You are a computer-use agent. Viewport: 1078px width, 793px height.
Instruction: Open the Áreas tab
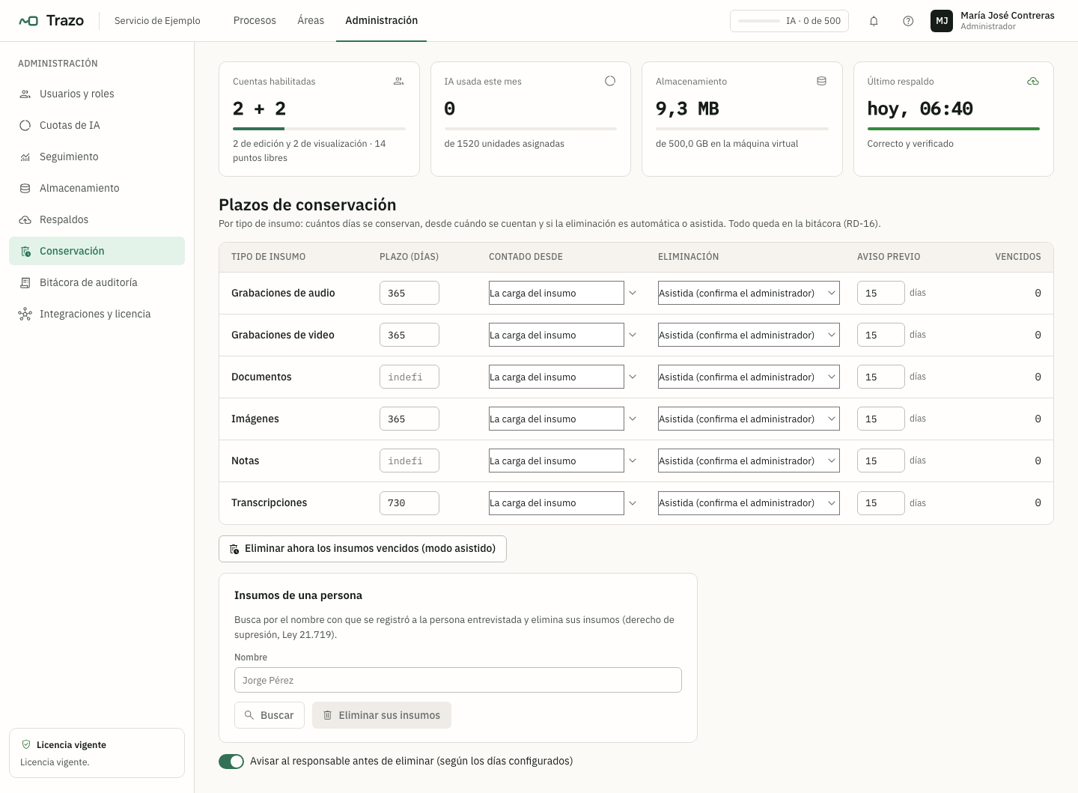coord(311,21)
